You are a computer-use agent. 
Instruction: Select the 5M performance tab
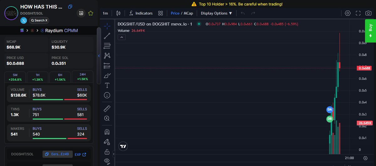(15, 77)
